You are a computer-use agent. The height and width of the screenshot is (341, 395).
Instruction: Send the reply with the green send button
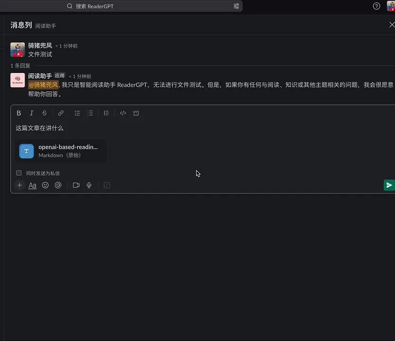point(388,185)
